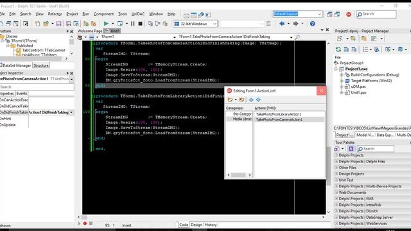
Task: Click the Tool Palette Search field
Action: [375, 149]
